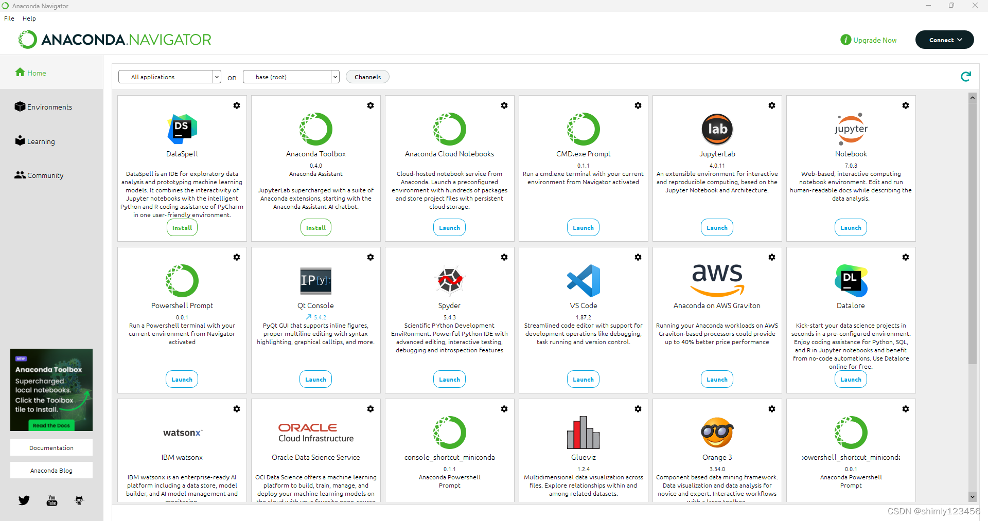This screenshot has width=988, height=521.
Task: Open the GitHub link icon
Action: 79,500
